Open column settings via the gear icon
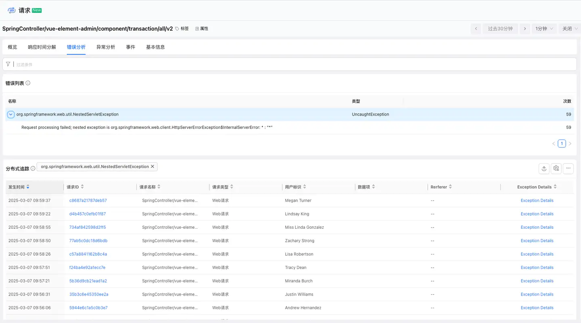Viewport: 581px width, 323px height. 556,169
